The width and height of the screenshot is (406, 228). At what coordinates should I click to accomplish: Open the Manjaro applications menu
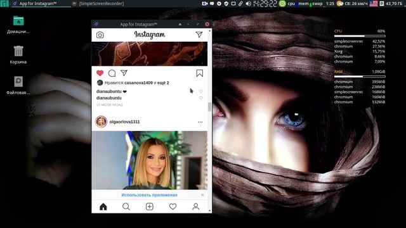[4, 3]
